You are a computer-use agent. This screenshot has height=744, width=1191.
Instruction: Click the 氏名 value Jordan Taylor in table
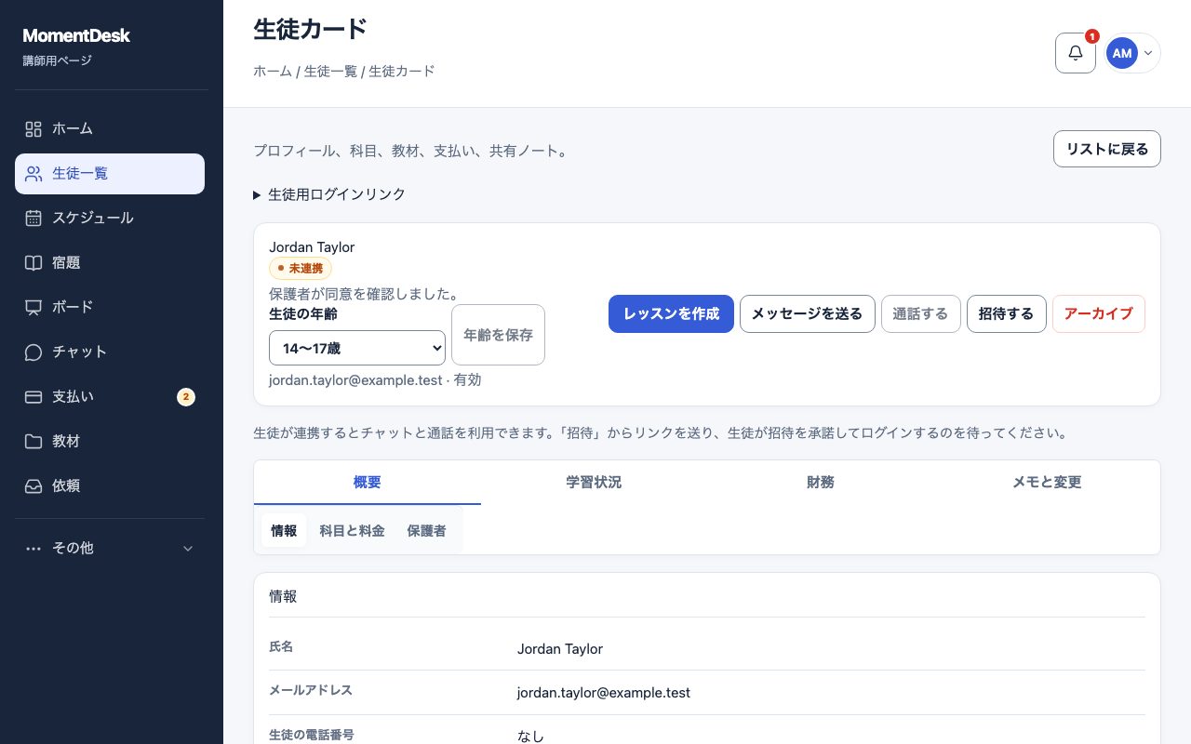[x=560, y=649]
